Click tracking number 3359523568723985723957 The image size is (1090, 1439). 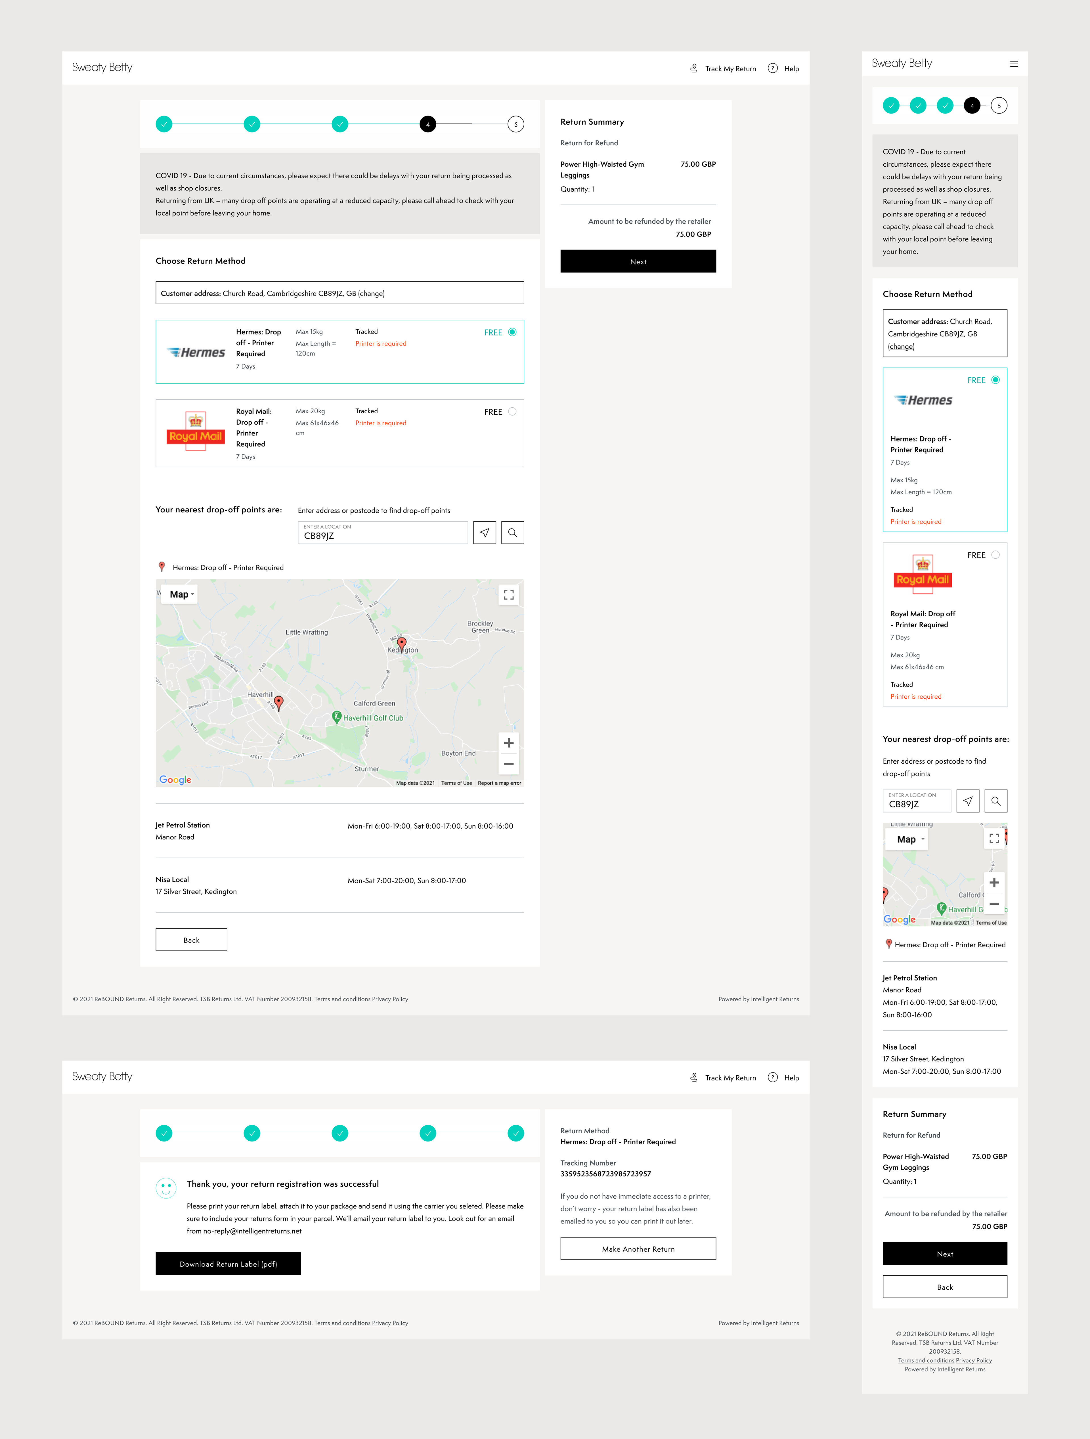605,1174
